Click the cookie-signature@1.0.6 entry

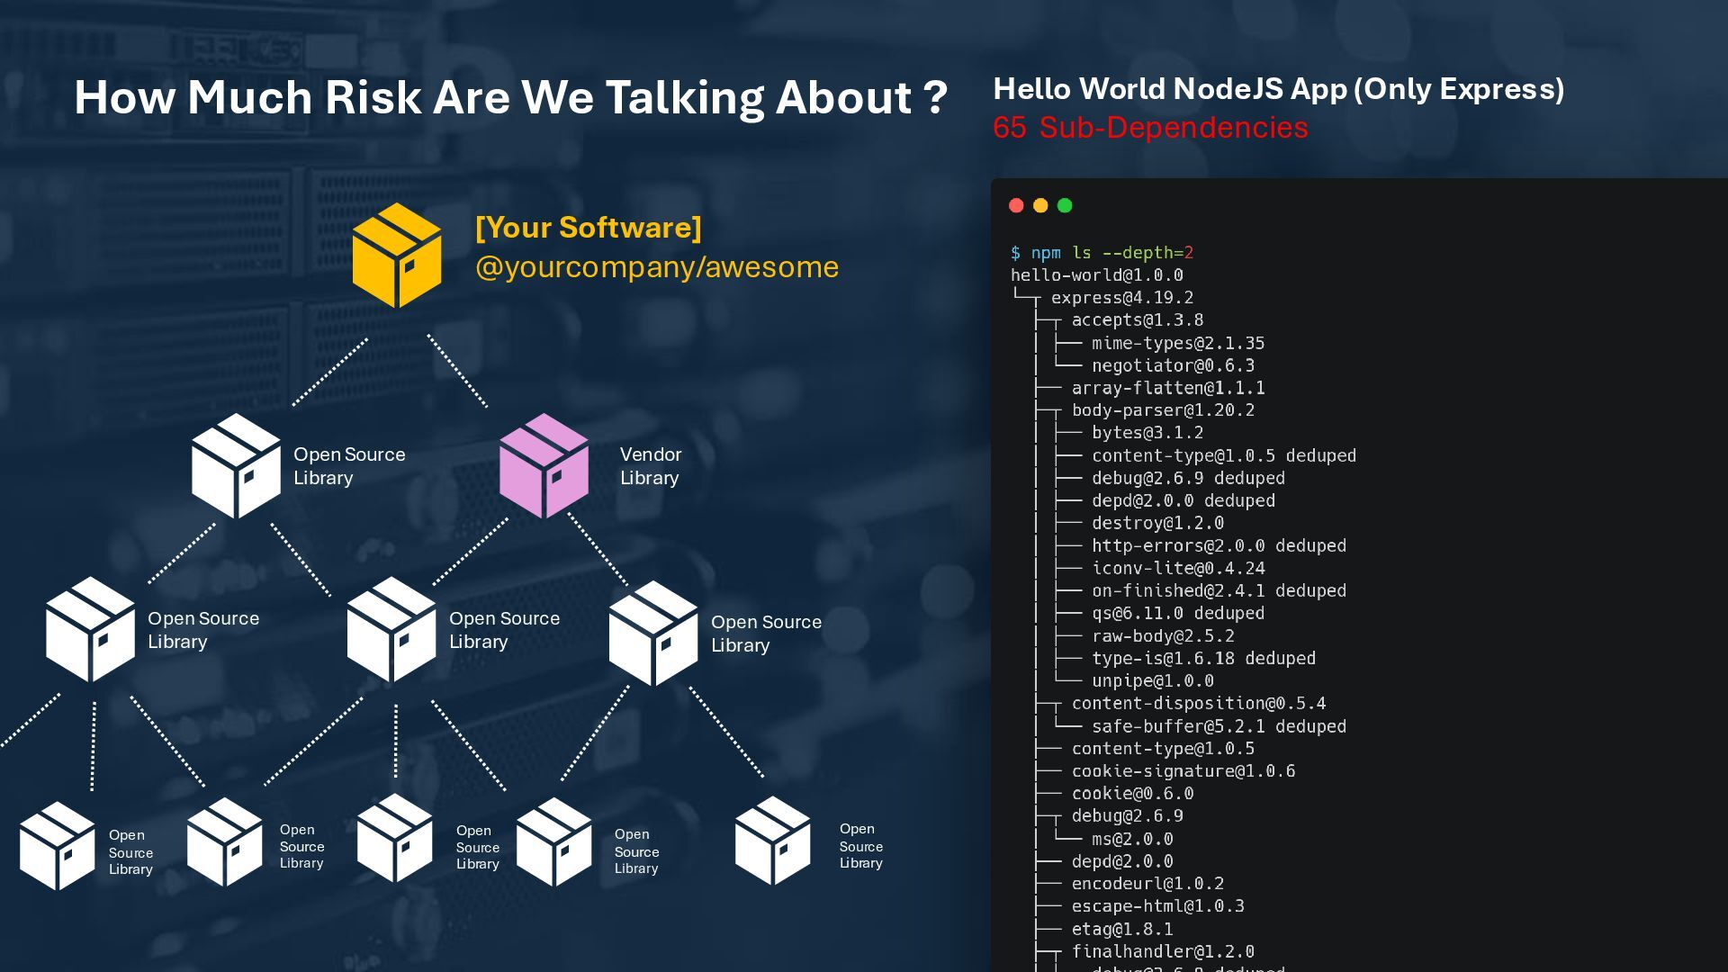1183,771
